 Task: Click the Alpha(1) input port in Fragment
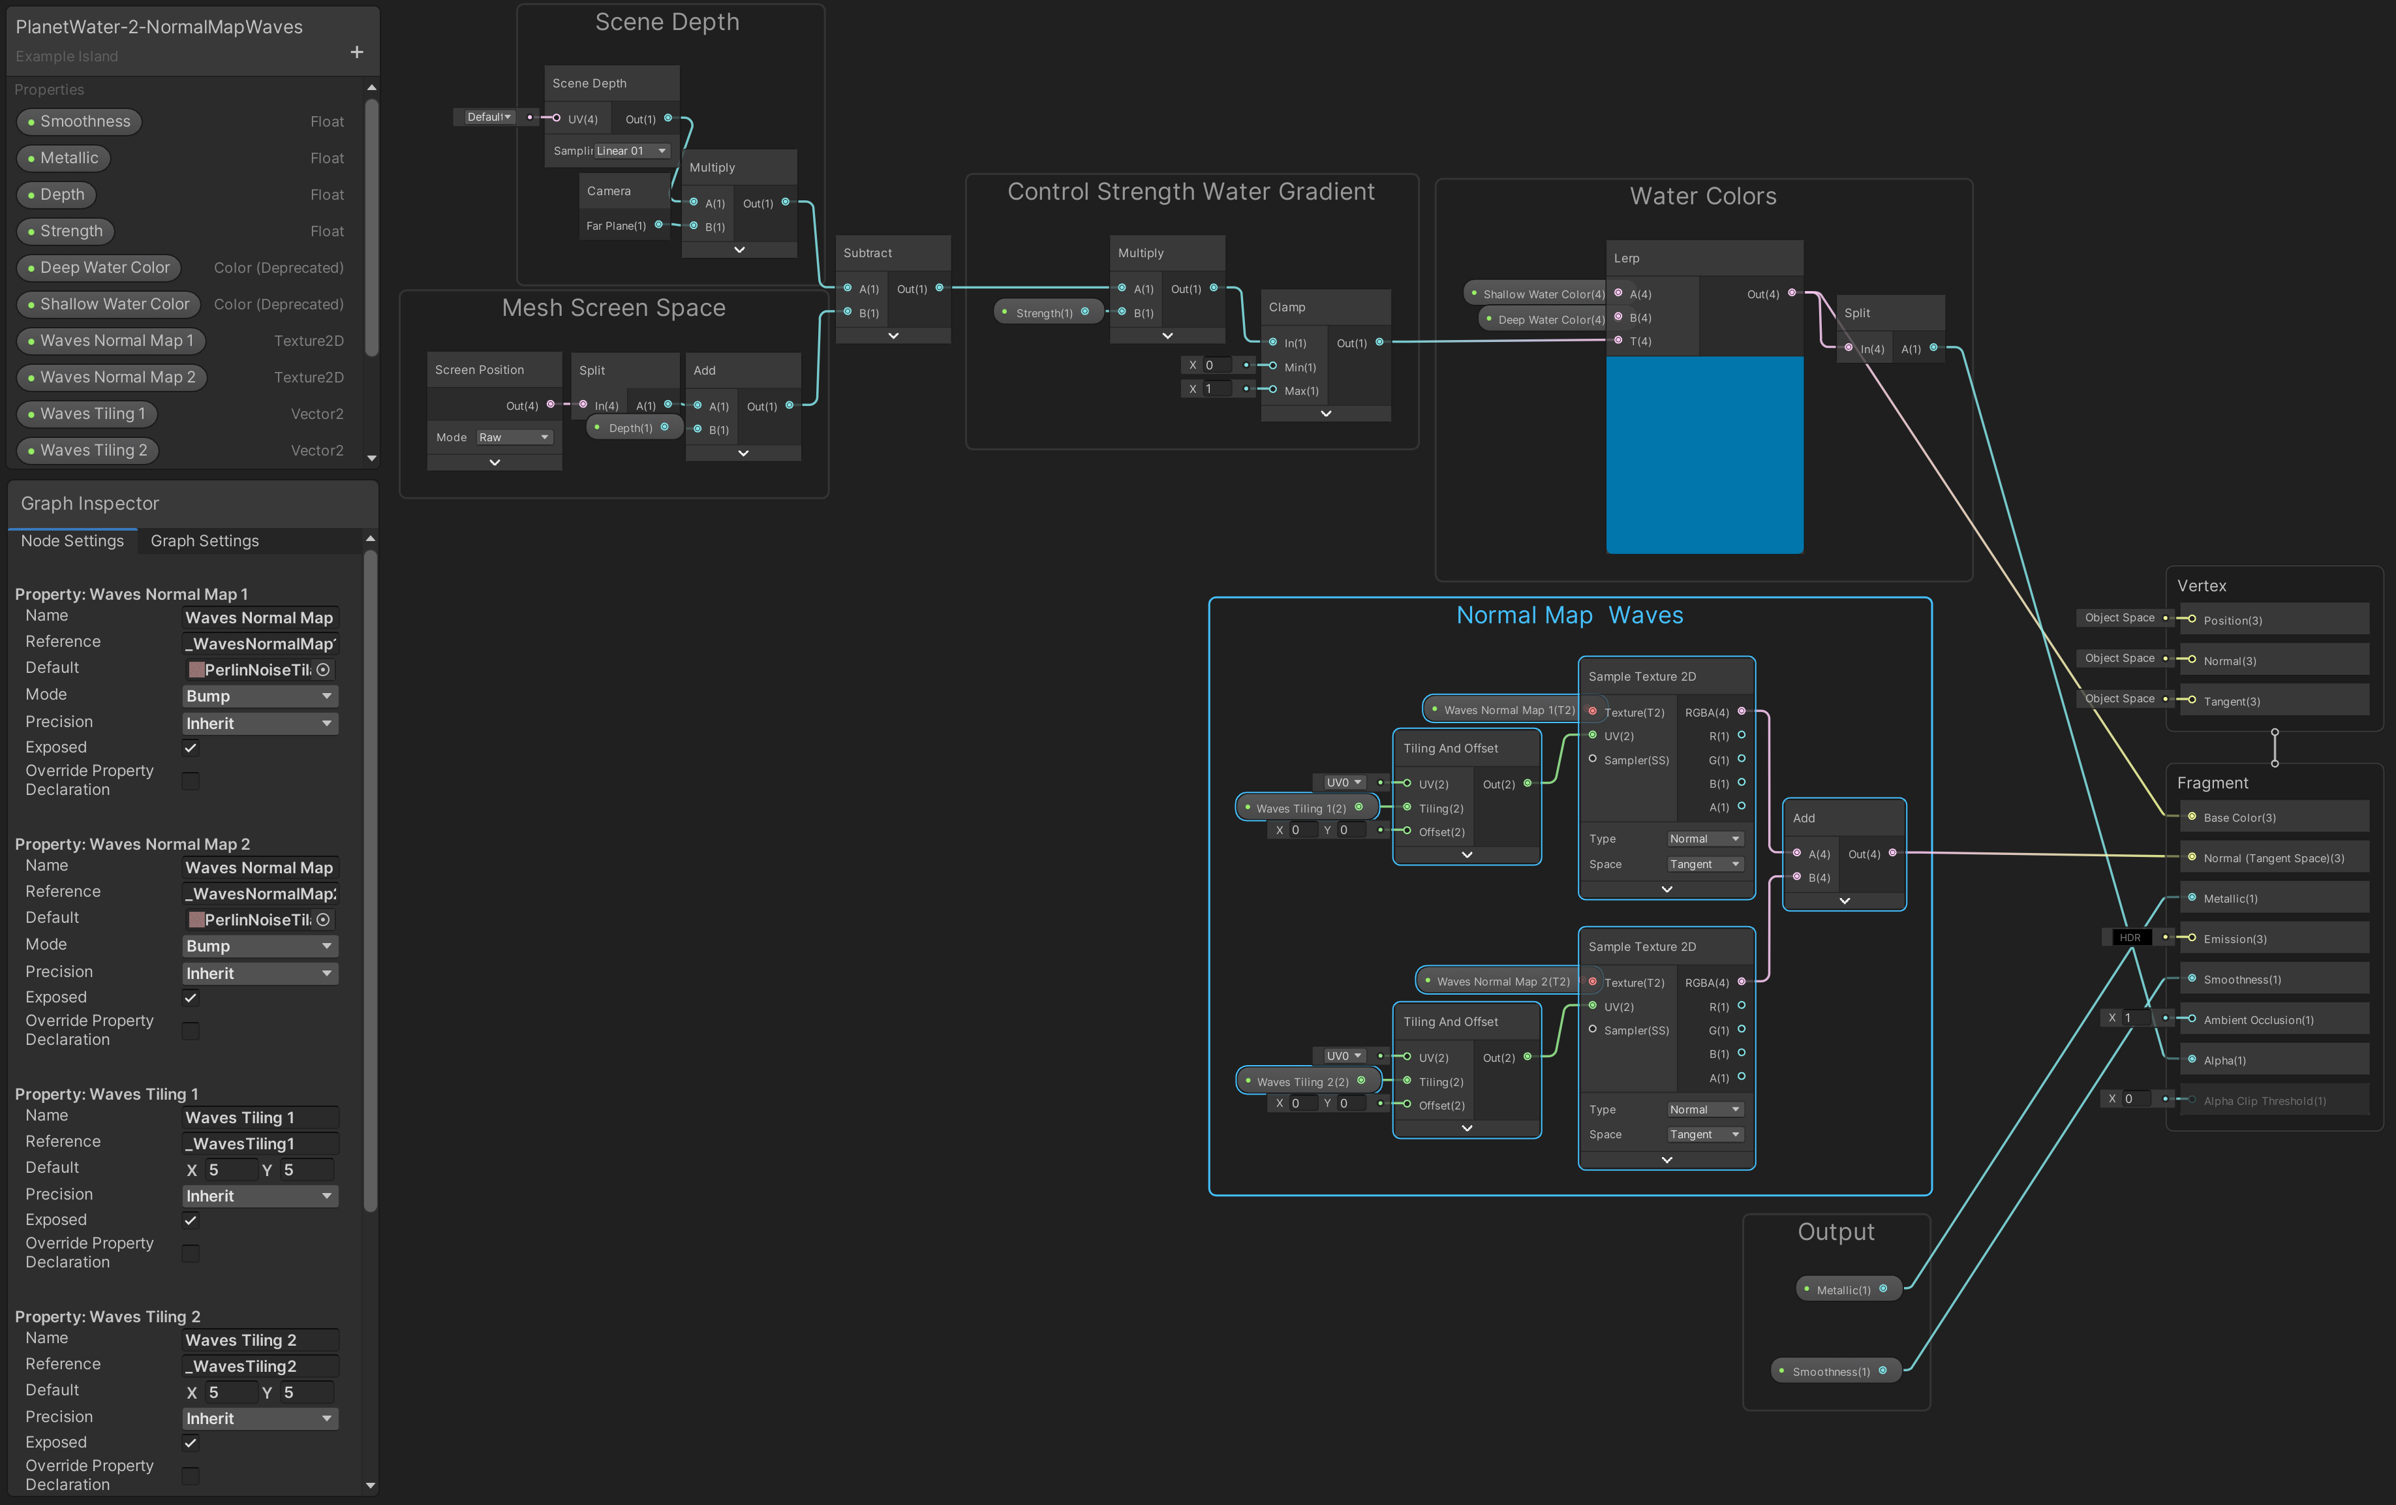tap(2192, 1059)
